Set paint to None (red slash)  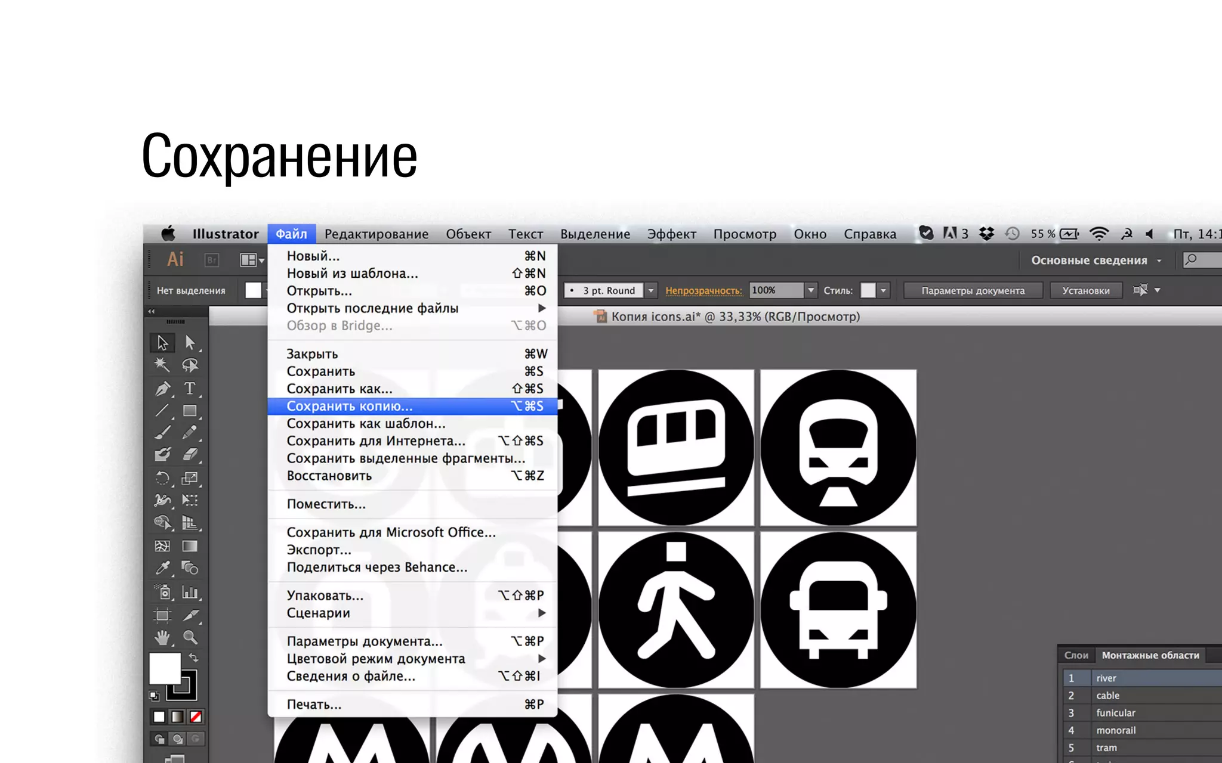pyautogui.click(x=196, y=717)
